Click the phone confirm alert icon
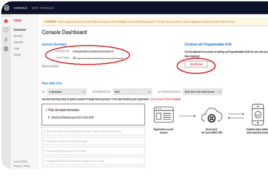The image size is (268, 177). click(x=258, y=114)
